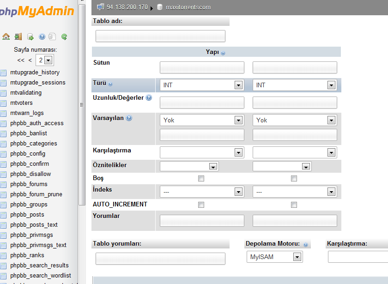The height and width of the screenshot is (284, 388).
Task: Open the phpbb_forum_prune table
Action: 36,194
